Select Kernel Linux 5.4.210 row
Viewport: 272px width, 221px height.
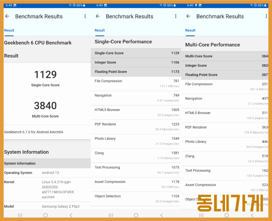47,190
